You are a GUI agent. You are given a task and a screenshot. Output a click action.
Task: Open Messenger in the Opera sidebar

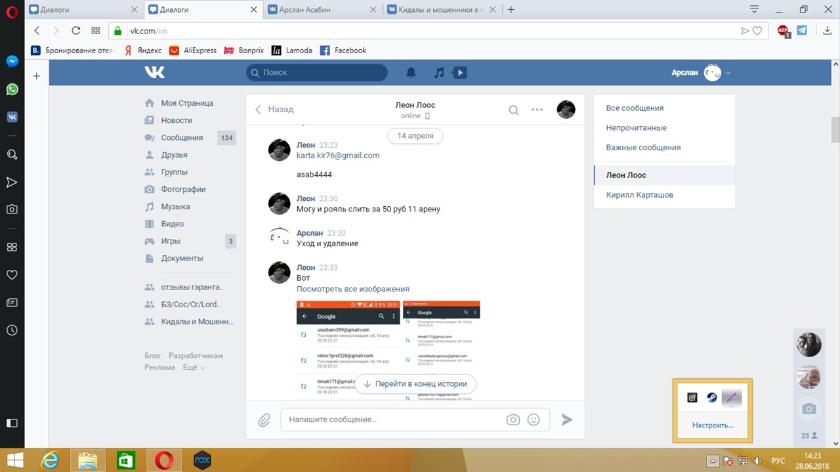coord(12,61)
